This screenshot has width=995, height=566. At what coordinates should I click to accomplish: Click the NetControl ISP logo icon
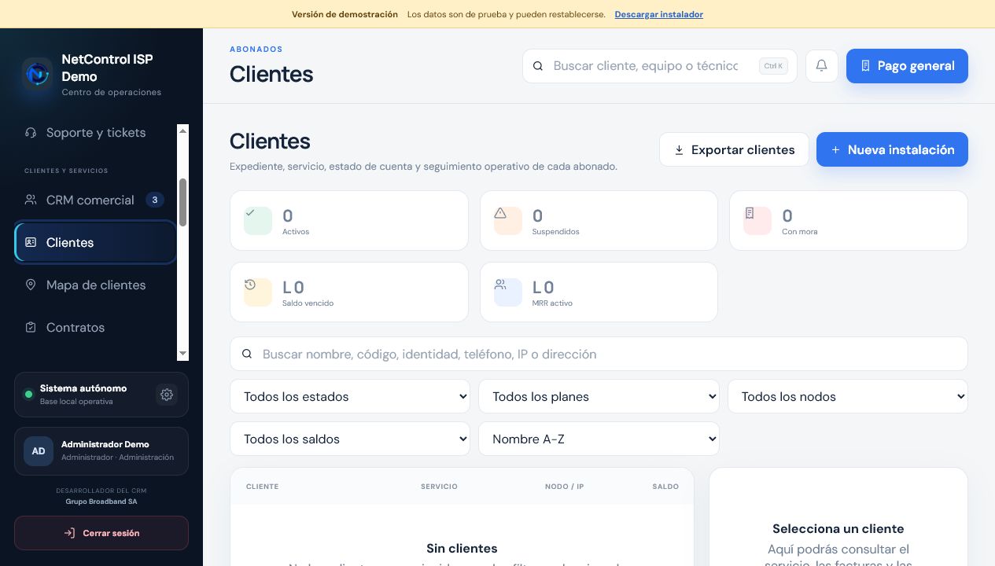[37, 74]
